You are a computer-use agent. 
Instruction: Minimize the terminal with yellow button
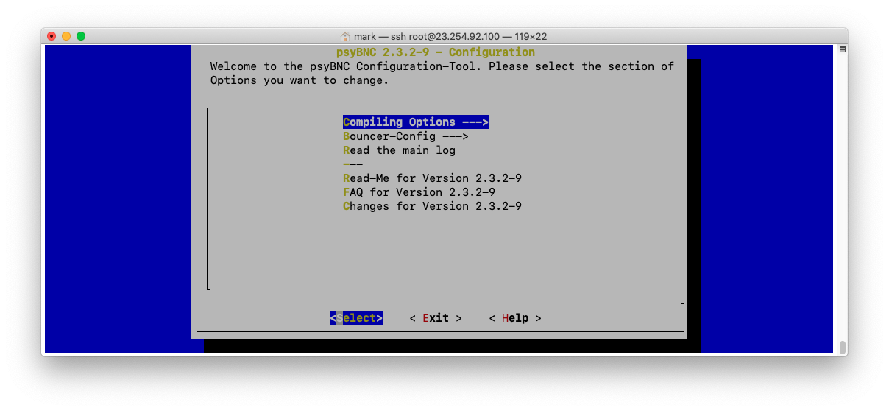66,36
